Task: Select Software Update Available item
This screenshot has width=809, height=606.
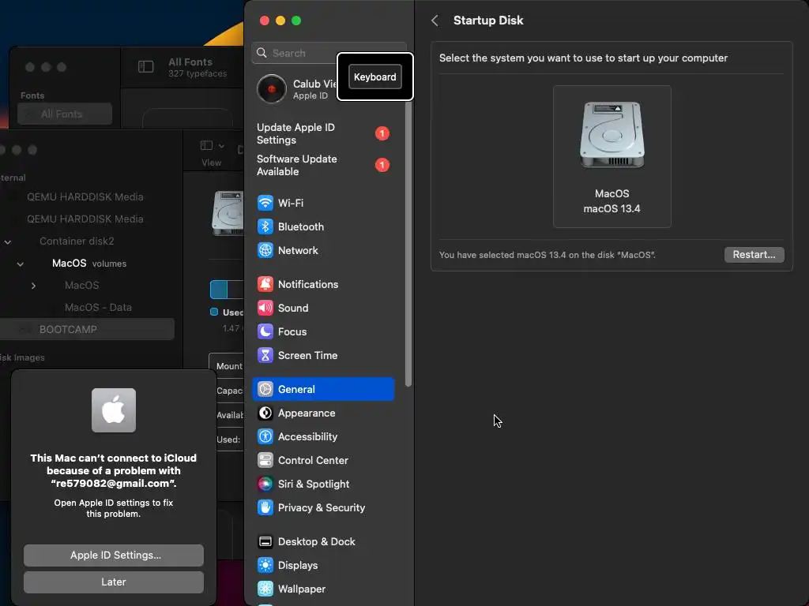Action: click(323, 165)
